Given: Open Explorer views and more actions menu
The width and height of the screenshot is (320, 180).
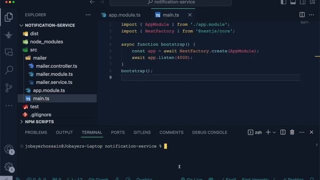Looking at the screenshot, I should [88, 14].
